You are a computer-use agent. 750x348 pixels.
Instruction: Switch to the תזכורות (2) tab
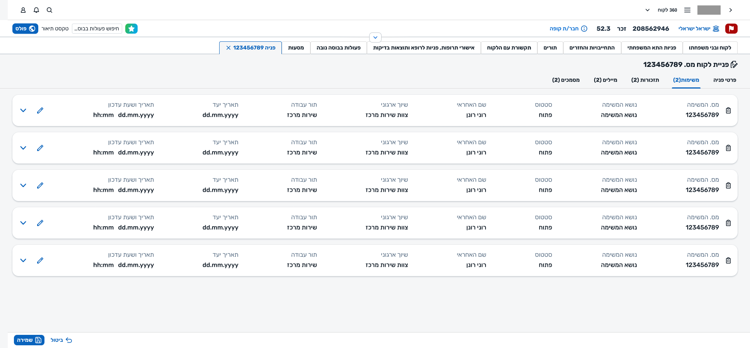[645, 80]
